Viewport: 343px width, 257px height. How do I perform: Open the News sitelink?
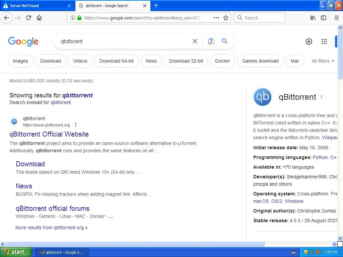[24, 186]
